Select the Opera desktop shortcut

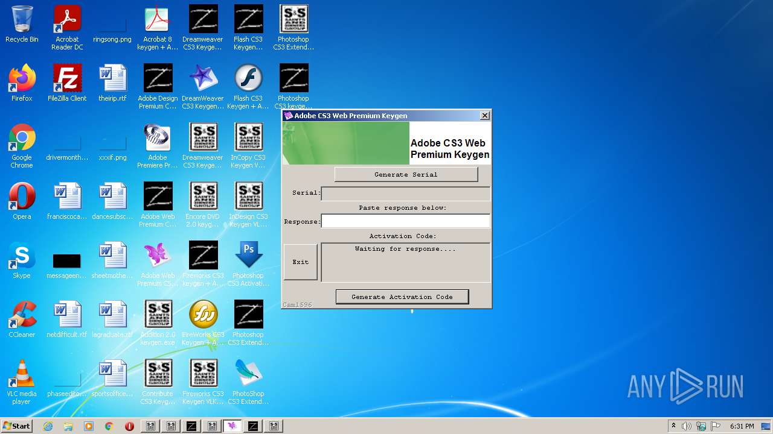coord(22,202)
